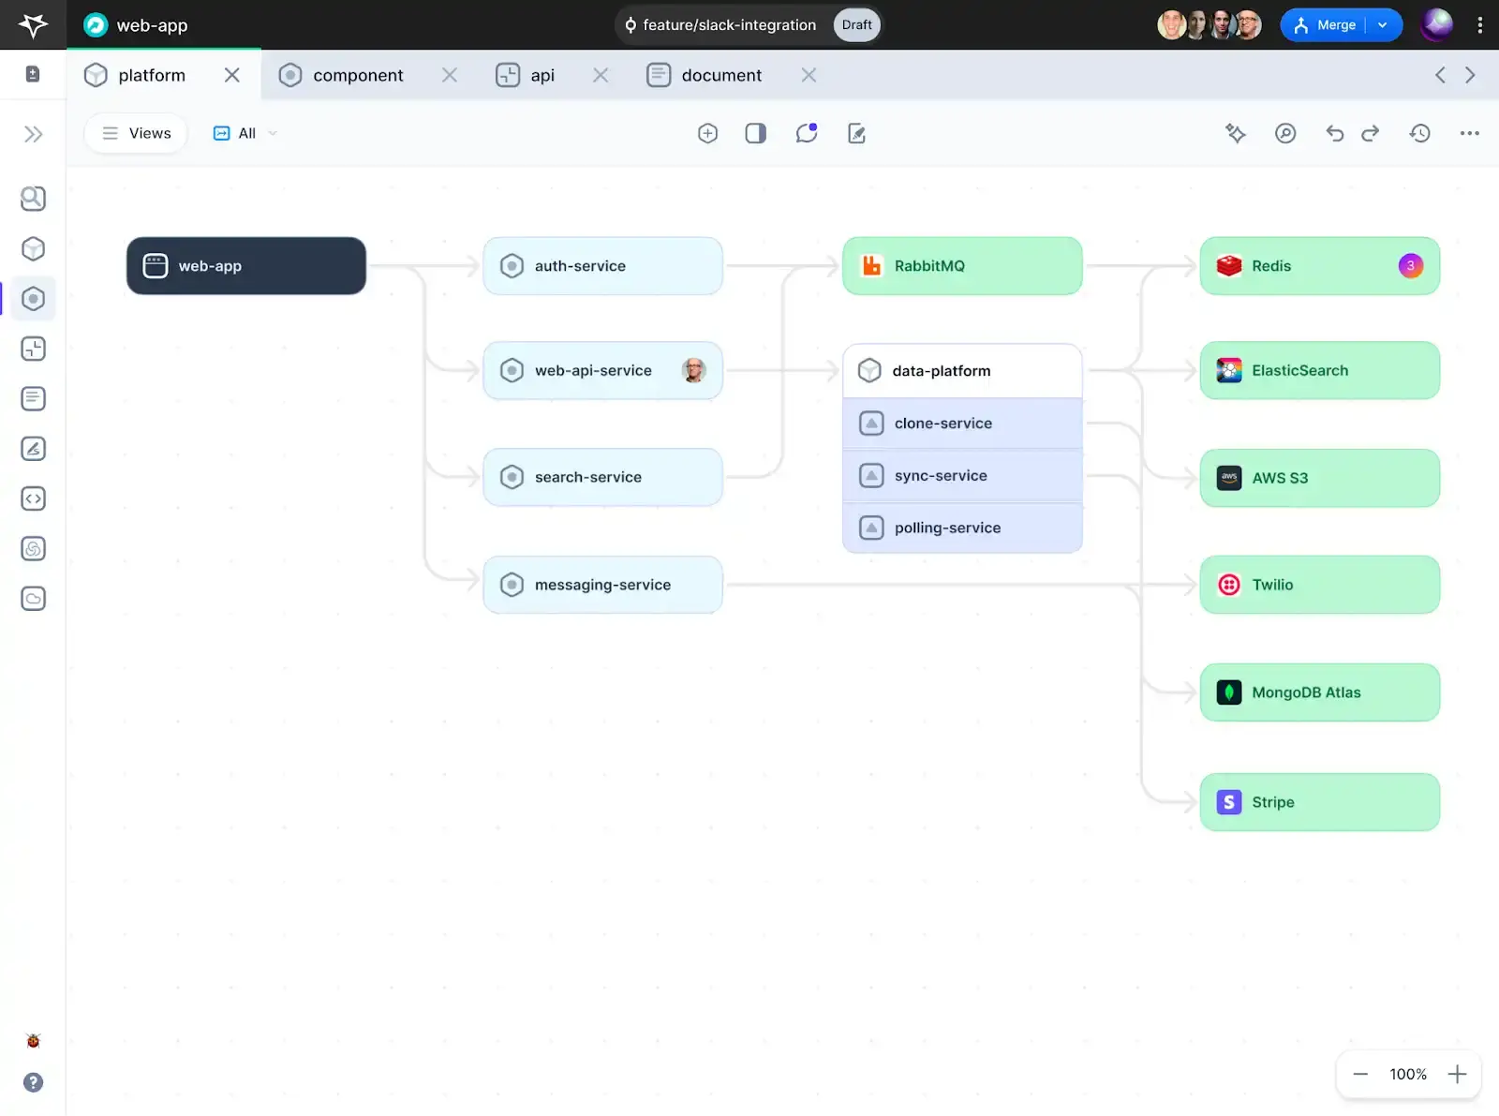Open the comments icon in toolbar
This screenshot has width=1499, height=1116.
(x=806, y=133)
